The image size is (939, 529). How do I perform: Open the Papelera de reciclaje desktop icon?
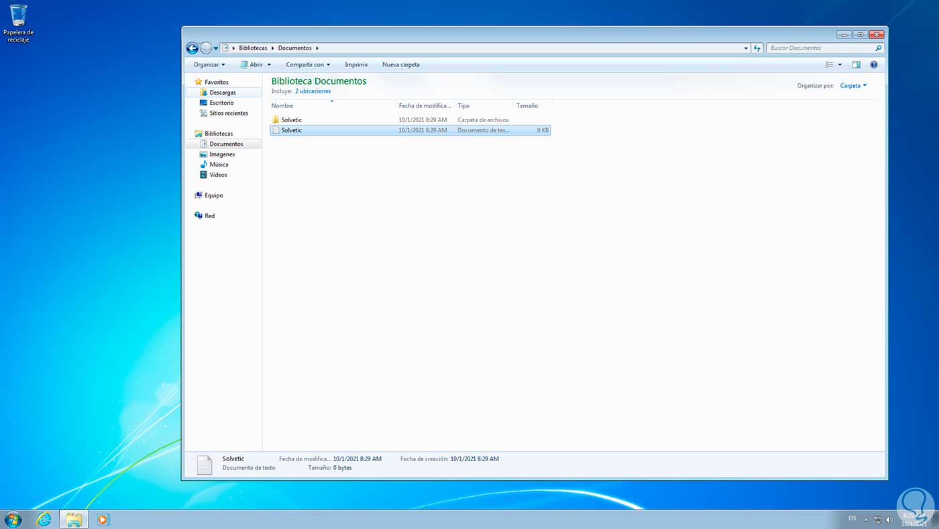19,23
